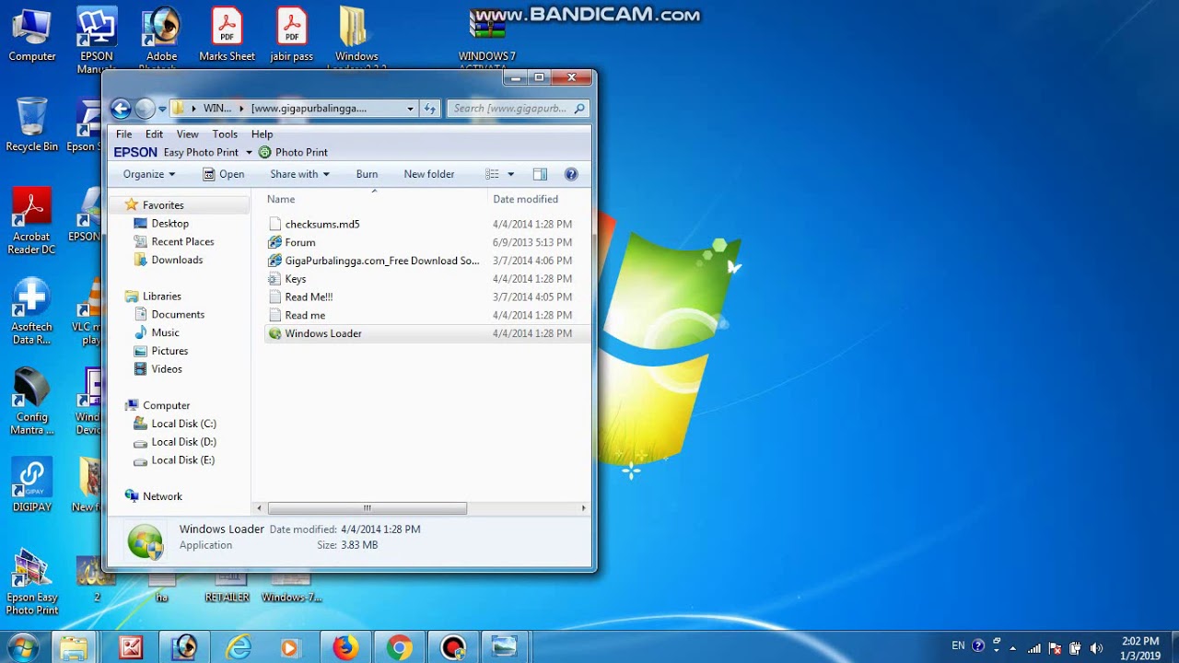
Task: Select the Keys file
Action: 296,279
